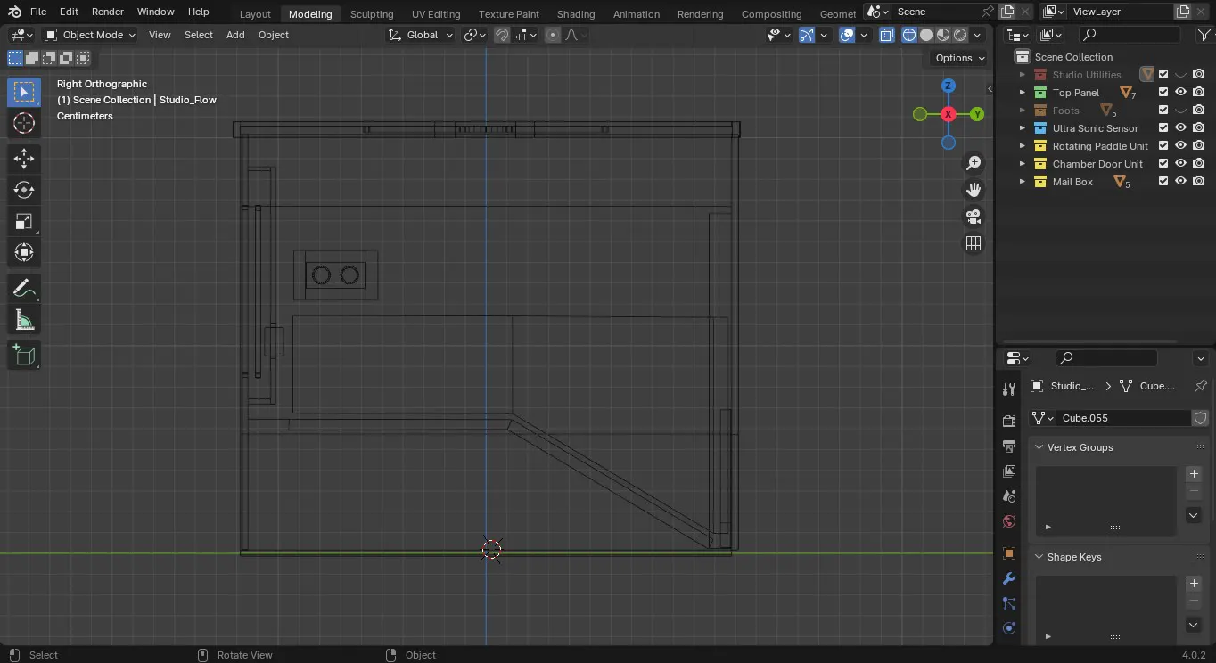This screenshot has height=663, width=1216.
Task: Activate the Cursor tool
Action: coord(24,123)
